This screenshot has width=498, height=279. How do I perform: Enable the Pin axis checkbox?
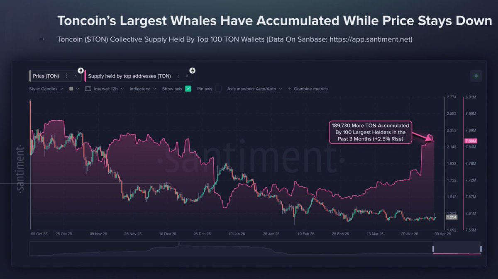coord(218,89)
